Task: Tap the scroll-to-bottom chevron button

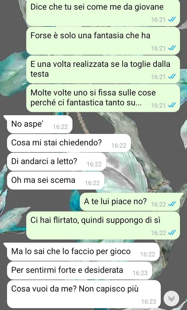Action: 171,299
